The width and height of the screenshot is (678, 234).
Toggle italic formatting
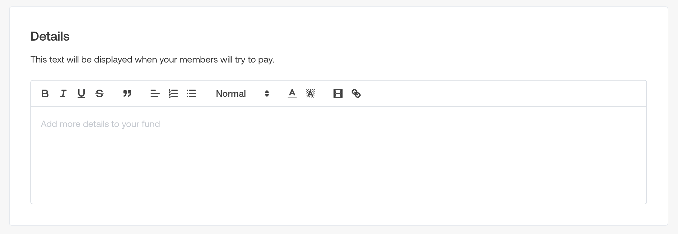tap(63, 94)
